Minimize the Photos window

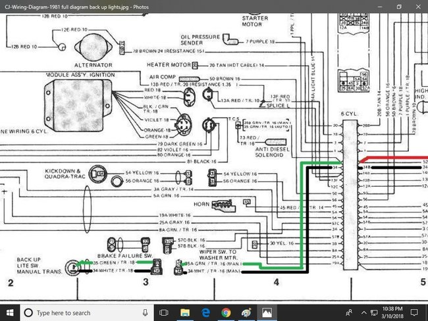pos(380,7)
